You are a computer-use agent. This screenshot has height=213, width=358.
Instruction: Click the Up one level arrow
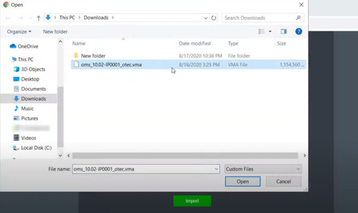tap(38, 18)
